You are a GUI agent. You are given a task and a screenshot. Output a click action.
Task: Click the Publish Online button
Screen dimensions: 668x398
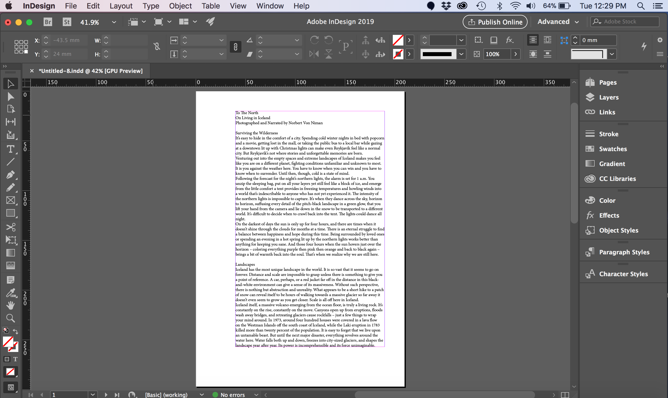tap(495, 22)
